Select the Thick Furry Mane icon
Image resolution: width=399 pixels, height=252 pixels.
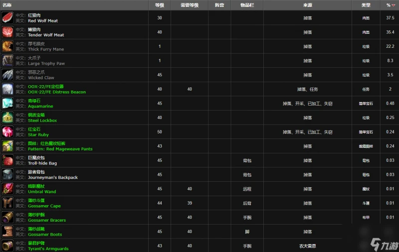[x=7, y=46]
